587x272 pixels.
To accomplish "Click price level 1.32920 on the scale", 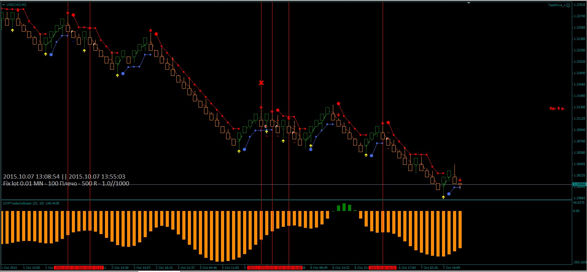I will [579, 5].
